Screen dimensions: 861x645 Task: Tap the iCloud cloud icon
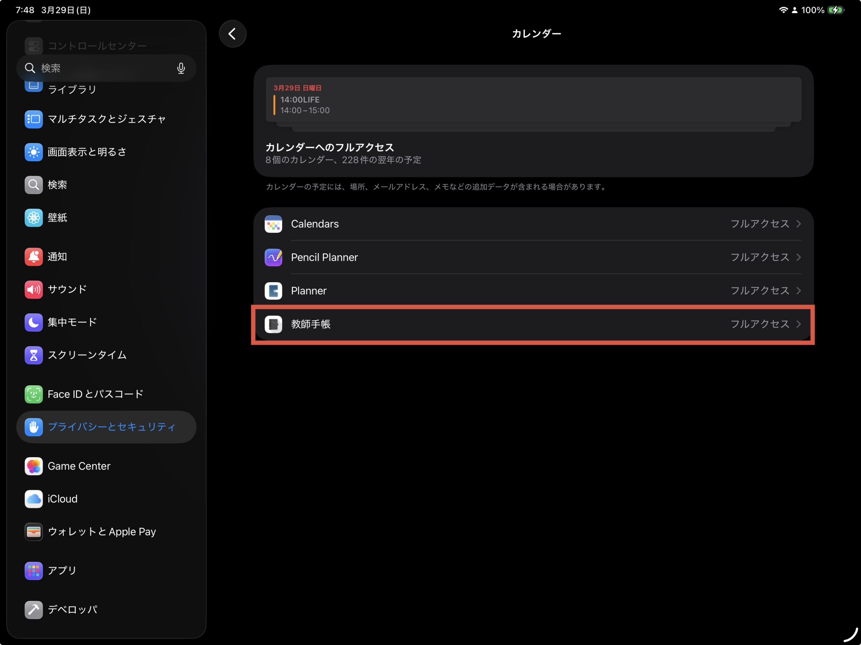[34, 499]
